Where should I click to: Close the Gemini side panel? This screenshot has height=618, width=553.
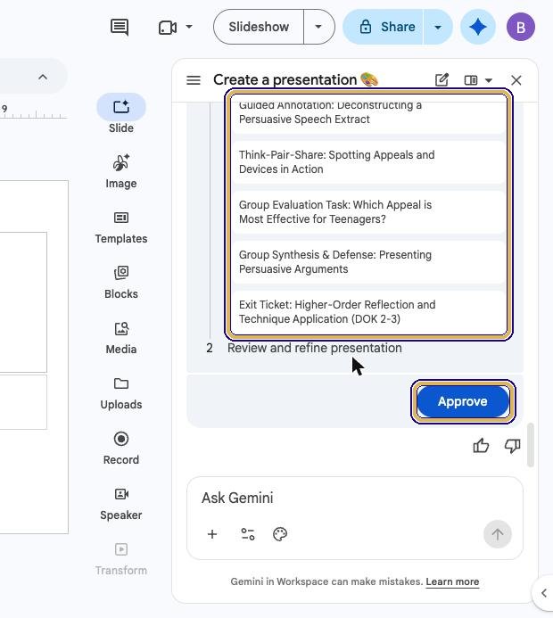516,80
